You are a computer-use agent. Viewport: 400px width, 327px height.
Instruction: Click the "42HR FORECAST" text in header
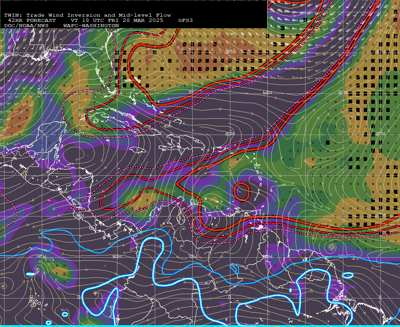pyautogui.click(x=31, y=20)
